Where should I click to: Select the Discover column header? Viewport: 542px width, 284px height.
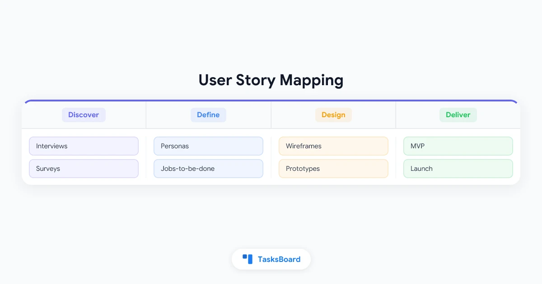click(x=84, y=115)
